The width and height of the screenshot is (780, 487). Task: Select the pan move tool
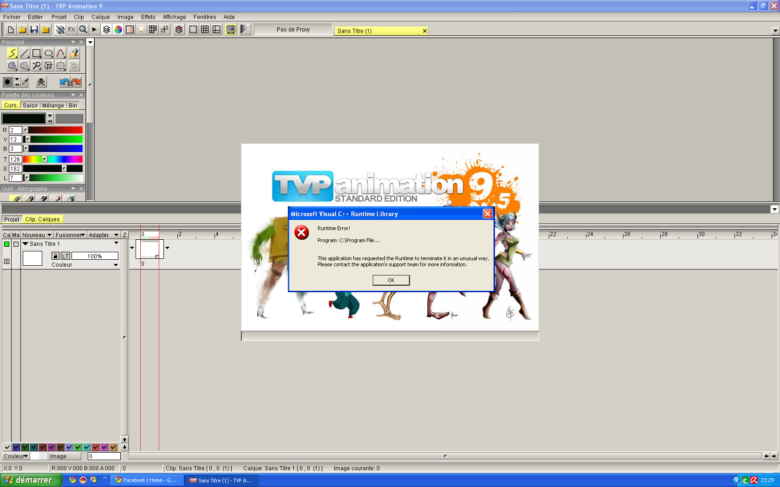[x=61, y=65]
